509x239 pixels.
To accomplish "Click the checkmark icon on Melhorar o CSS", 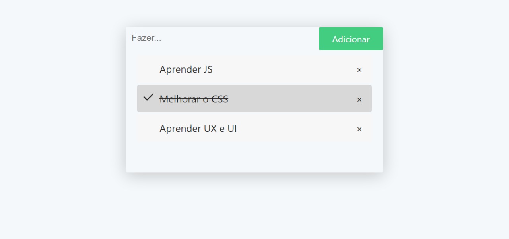I will pyautogui.click(x=148, y=97).
